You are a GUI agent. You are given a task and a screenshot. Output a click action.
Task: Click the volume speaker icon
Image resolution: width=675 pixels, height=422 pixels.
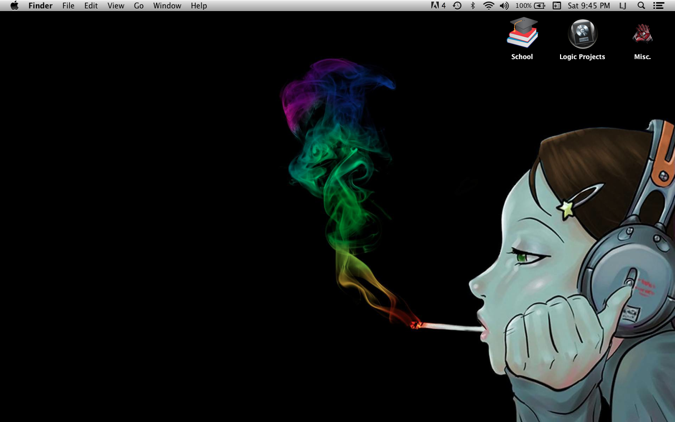tap(505, 6)
